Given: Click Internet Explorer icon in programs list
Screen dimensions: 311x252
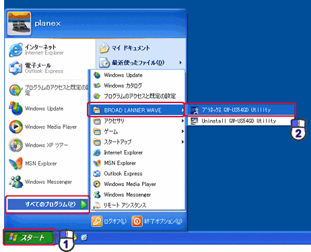Looking at the screenshot, I should point(97,152).
